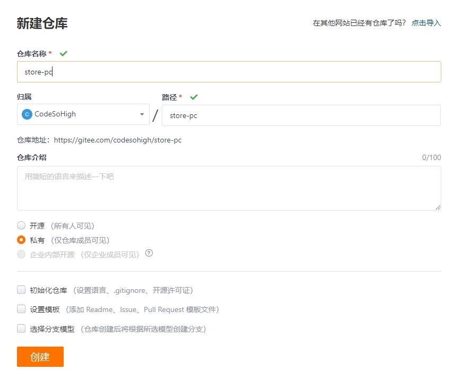This screenshot has height=370, width=453.
Task: Open the 点击导入 link
Action: [x=426, y=23]
